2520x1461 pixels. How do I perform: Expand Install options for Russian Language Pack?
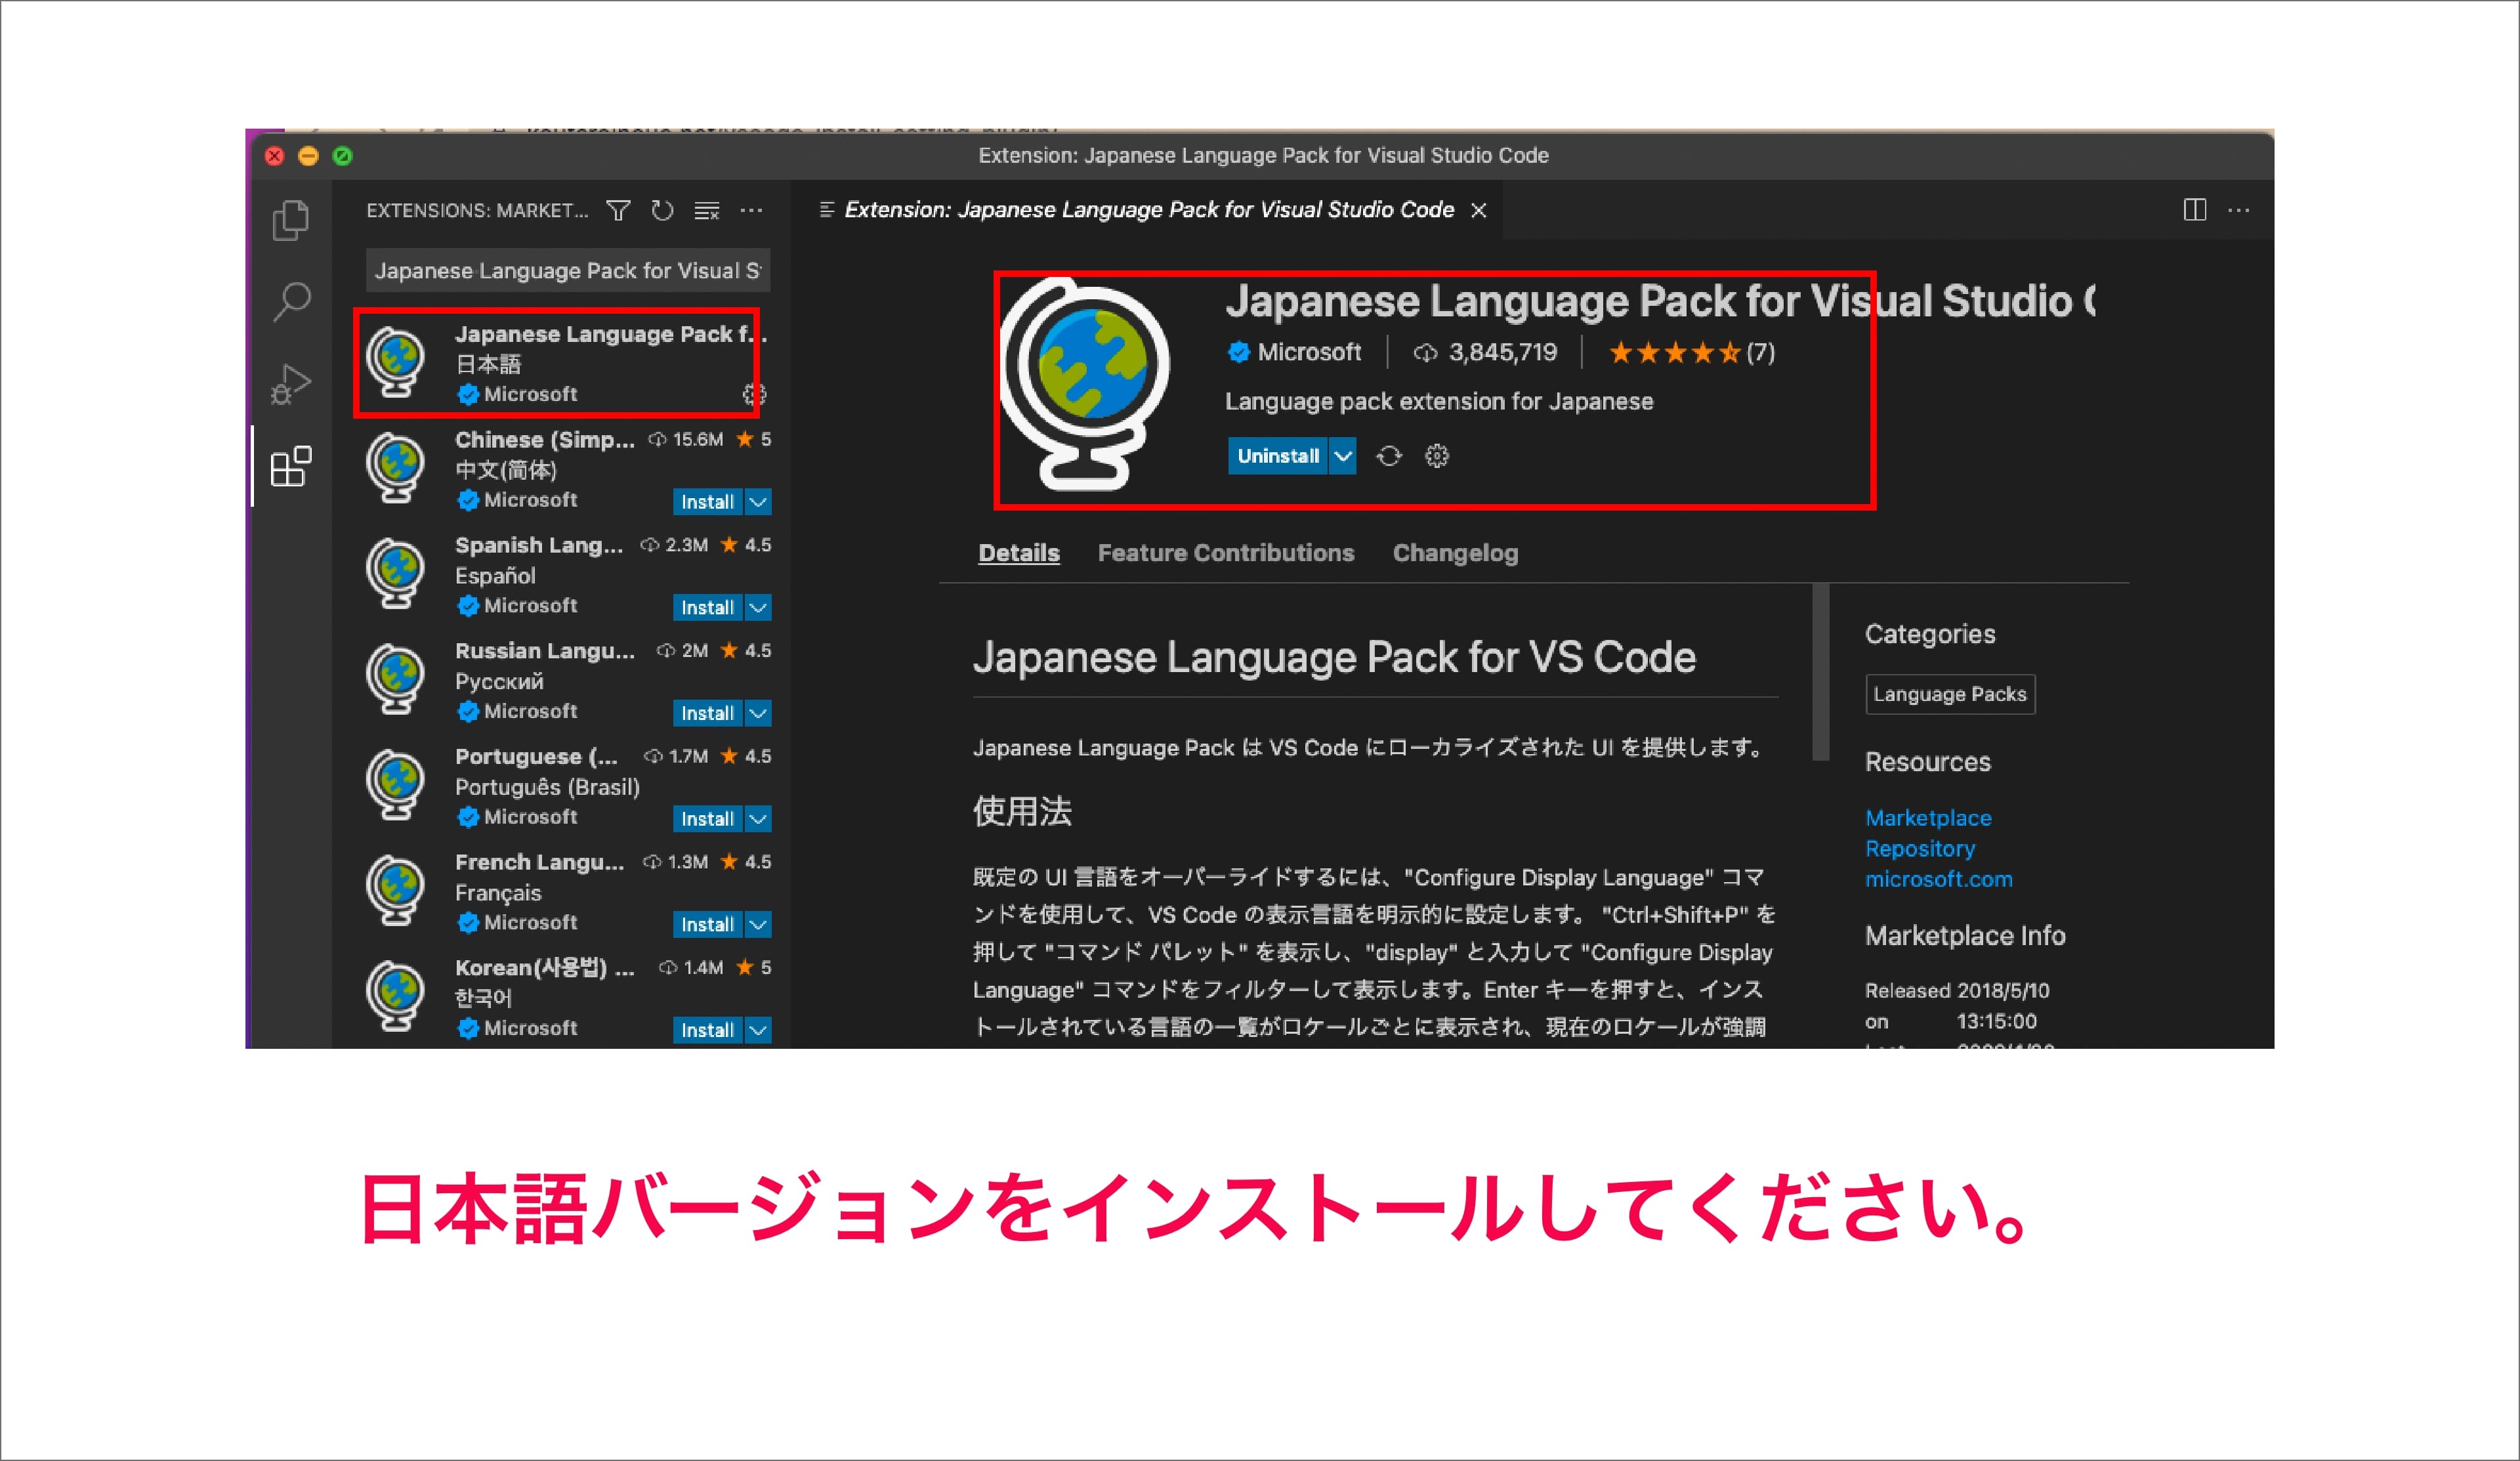[x=758, y=713]
